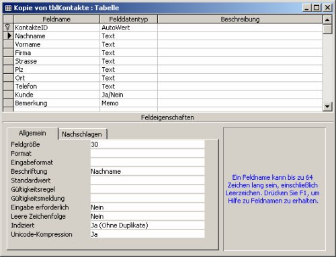Select the Vorname field name cell

pos(56,44)
